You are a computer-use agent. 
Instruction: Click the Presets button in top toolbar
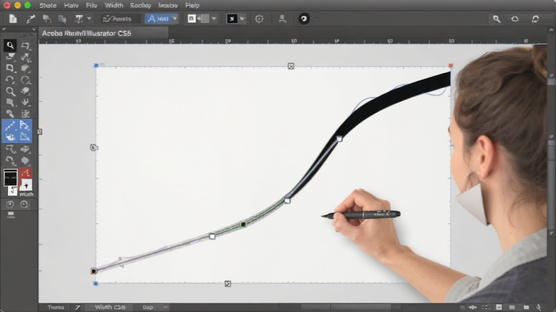click(120, 19)
